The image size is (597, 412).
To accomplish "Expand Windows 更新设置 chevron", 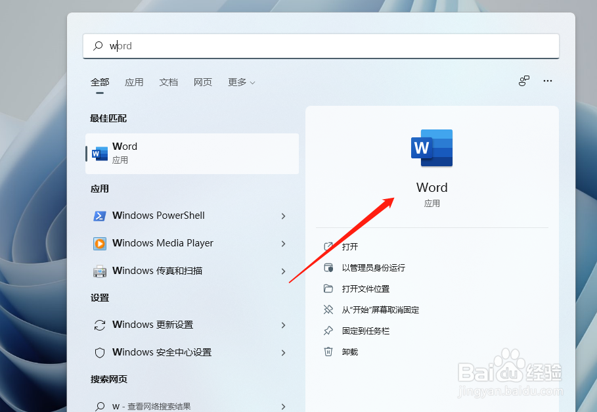I will [x=283, y=325].
